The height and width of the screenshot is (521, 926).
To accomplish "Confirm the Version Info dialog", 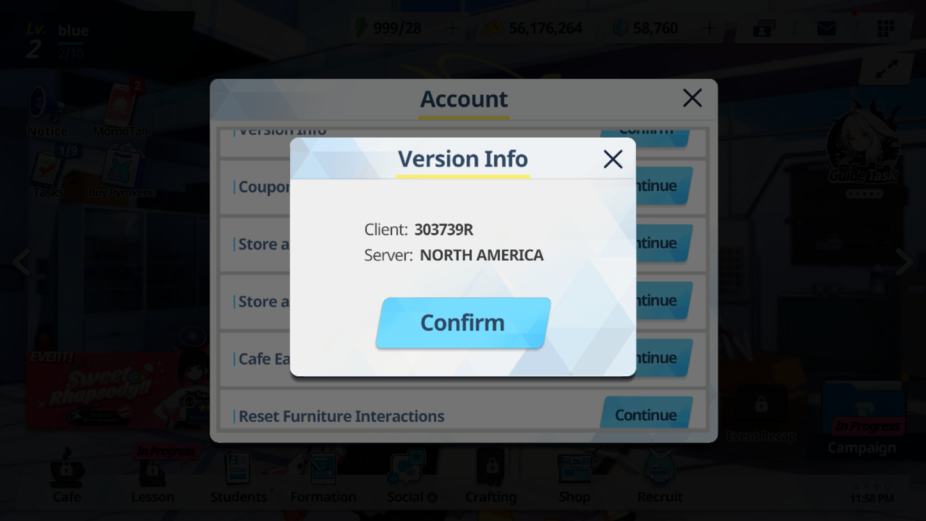I will [x=463, y=323].
